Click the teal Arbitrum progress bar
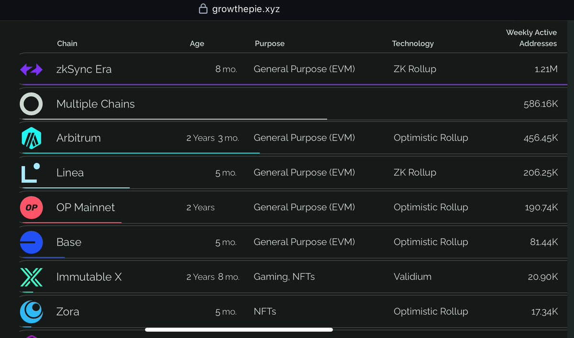574x338 pixels. coord(140,153)
